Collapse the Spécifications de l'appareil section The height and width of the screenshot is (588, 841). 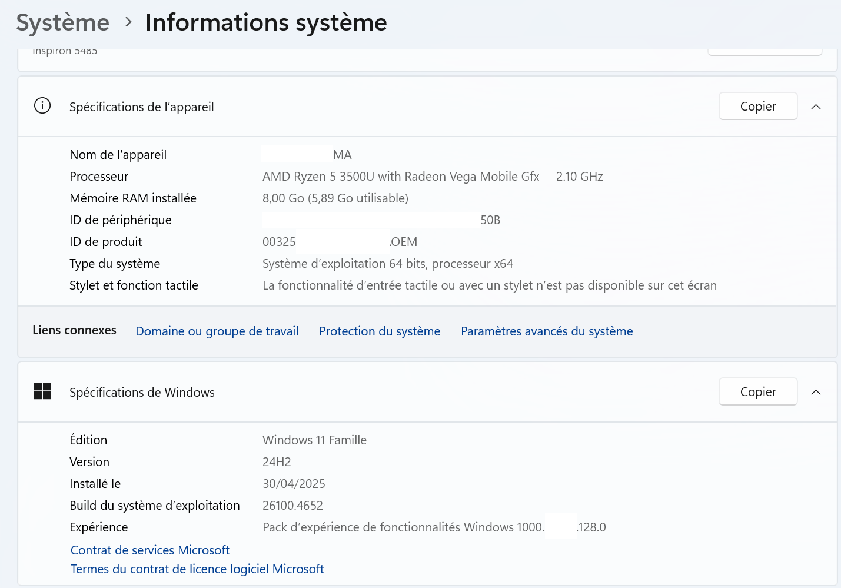pos(816,107)
